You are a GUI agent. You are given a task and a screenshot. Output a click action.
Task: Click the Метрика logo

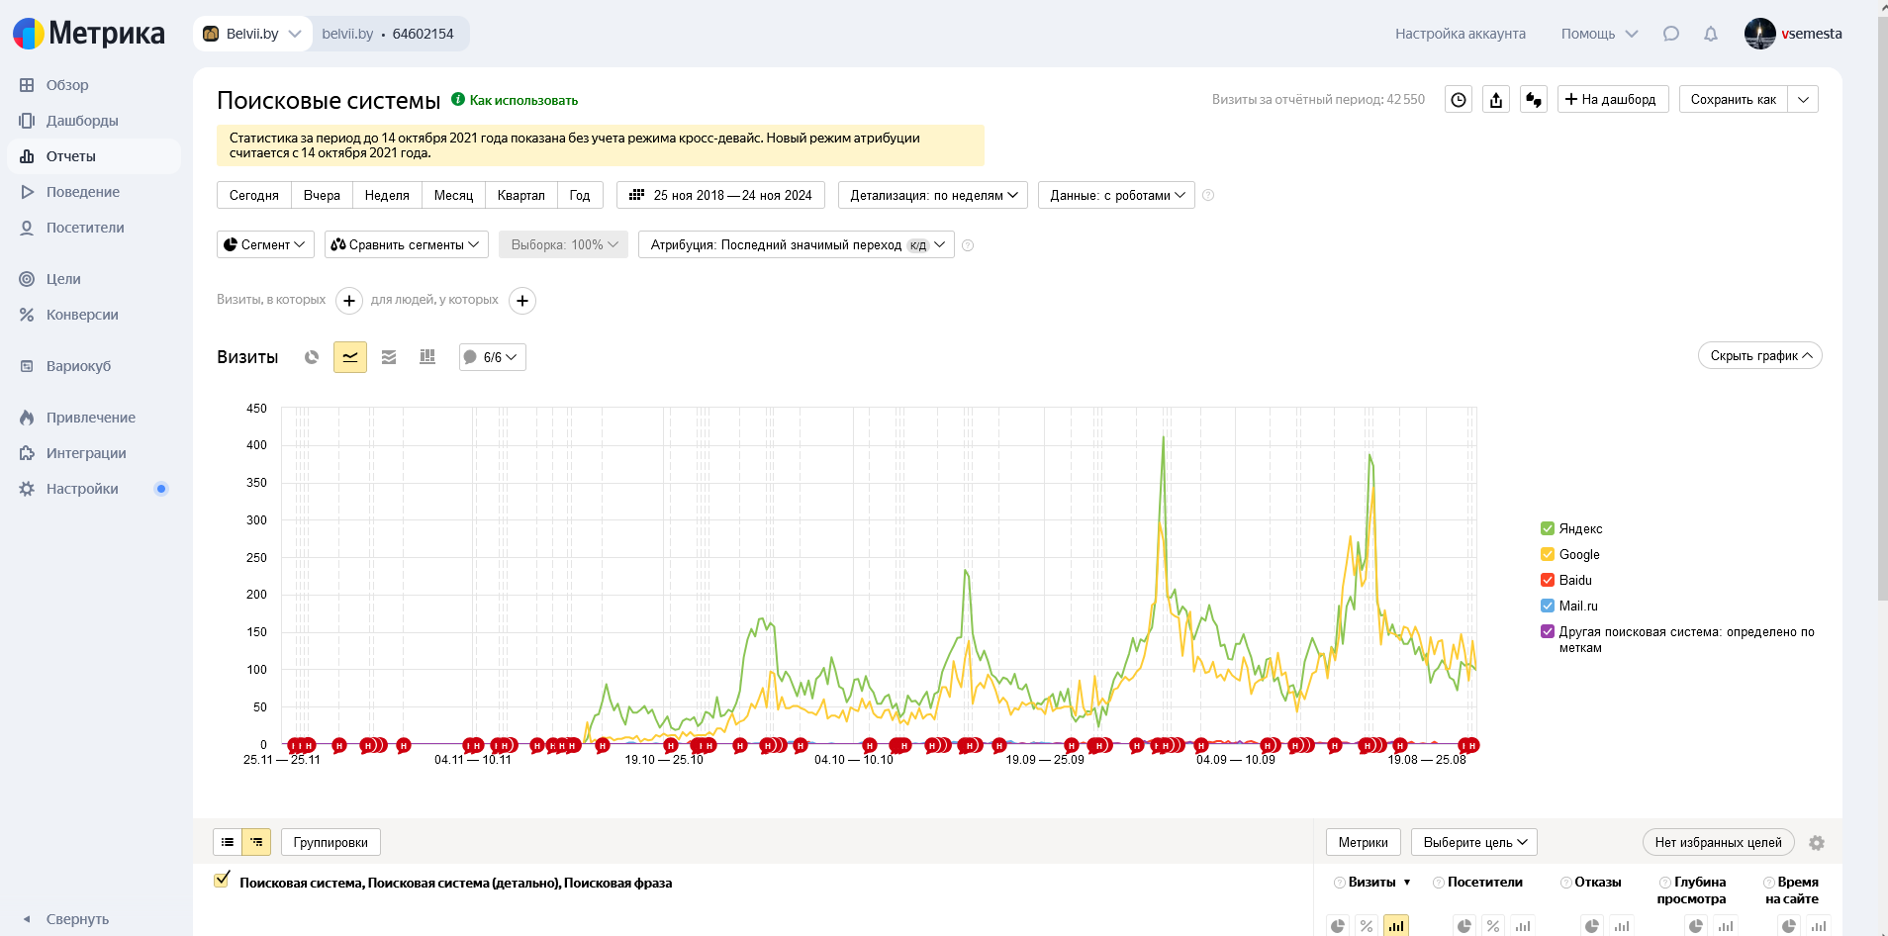pyautogui.click(x=89, y=34)
